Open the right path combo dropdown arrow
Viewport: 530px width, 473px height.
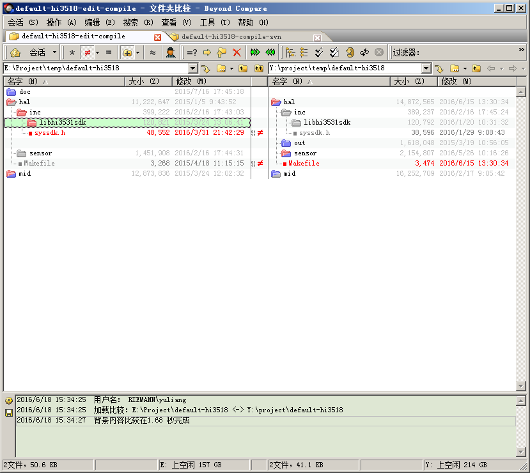pos(426,68)
